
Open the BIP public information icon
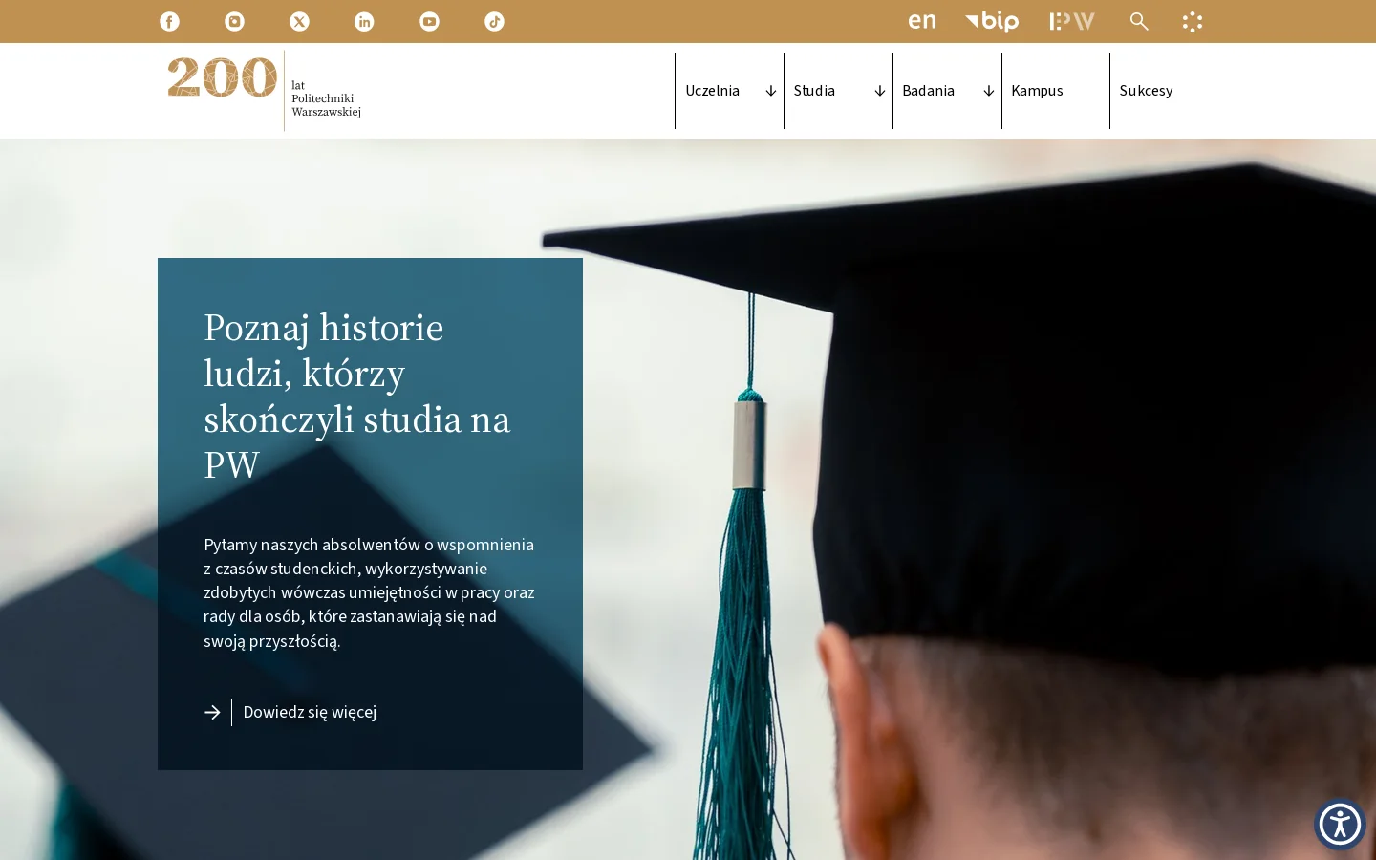click(992, 21)
